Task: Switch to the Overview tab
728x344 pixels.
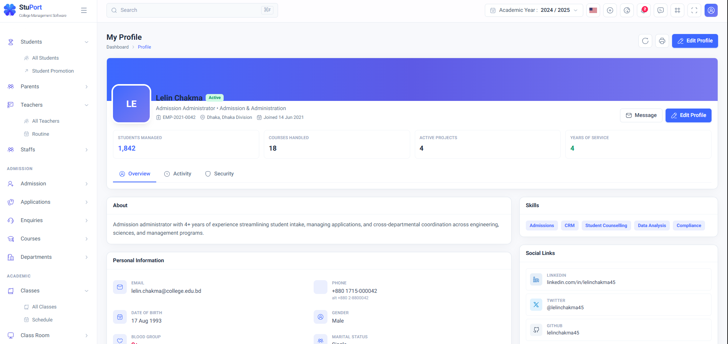Action: pyautogui.click(x=134, y=174)
